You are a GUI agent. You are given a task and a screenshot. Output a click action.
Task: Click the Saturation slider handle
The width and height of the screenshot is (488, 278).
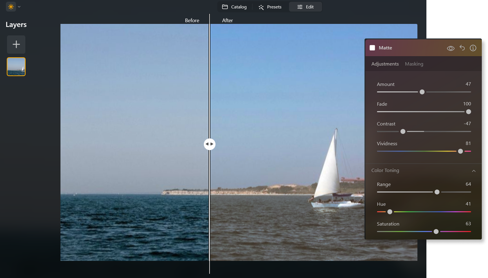436,232
